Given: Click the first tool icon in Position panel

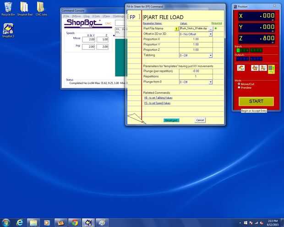Looking at the screenshot, I should (241, 68).
